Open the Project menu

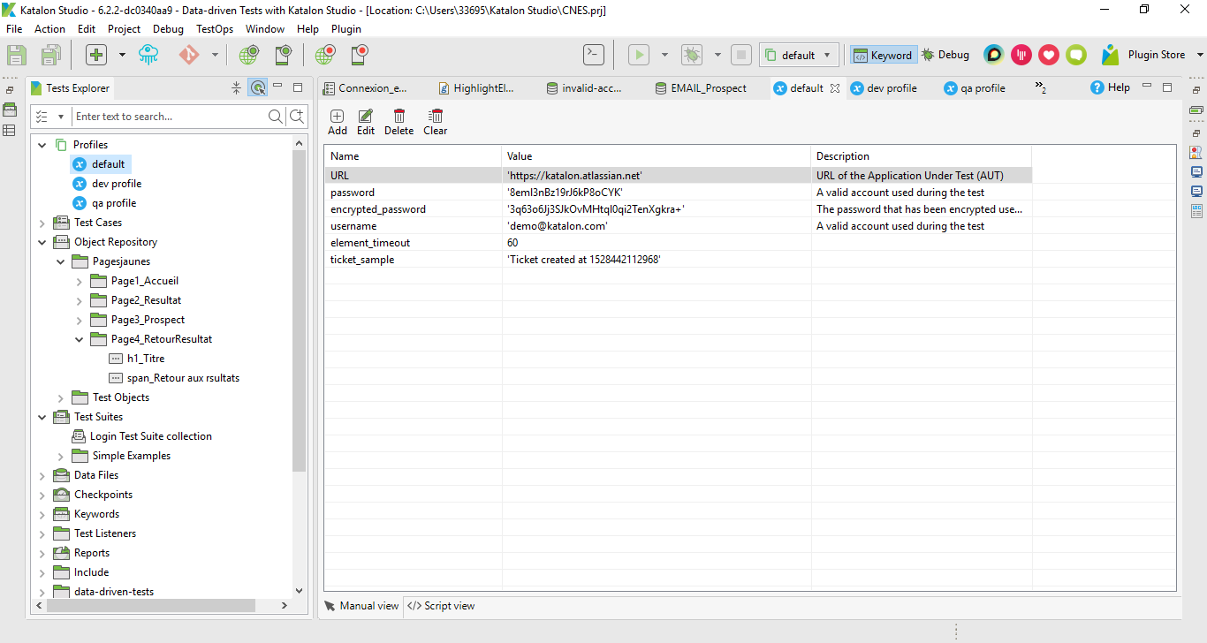(x=124, y=28)
